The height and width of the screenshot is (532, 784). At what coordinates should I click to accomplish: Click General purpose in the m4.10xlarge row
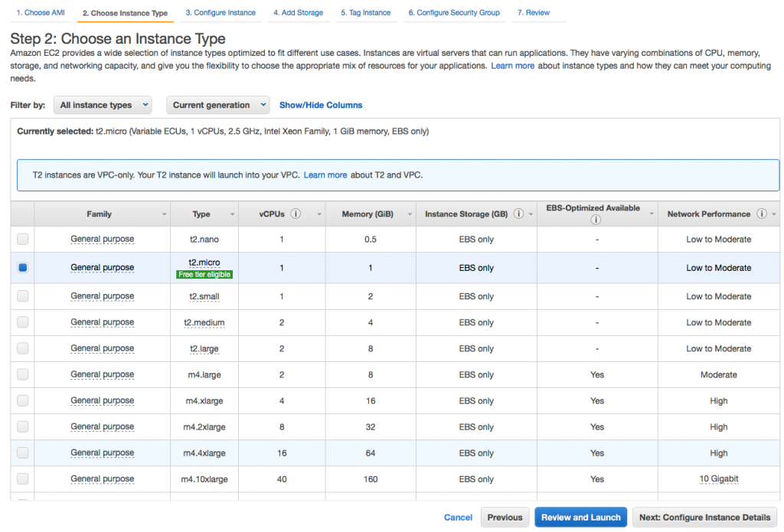(x=102, y=478)
